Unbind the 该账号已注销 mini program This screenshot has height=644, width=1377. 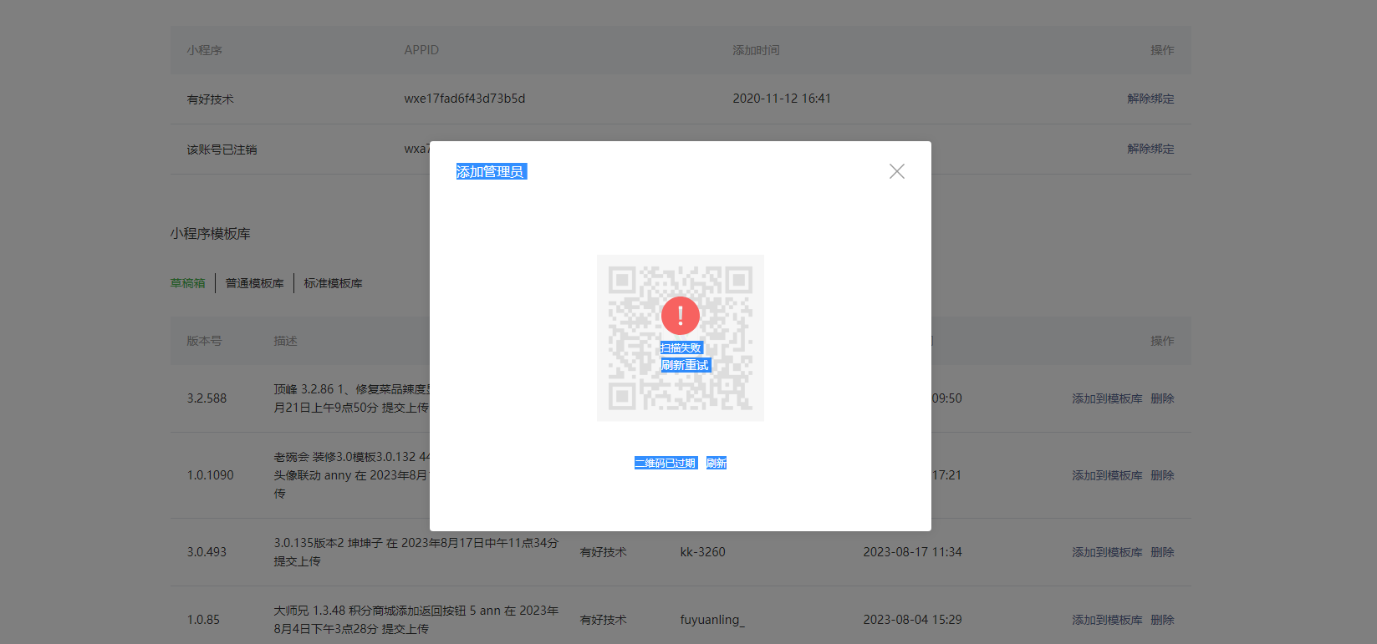(x=1150, y=149)
